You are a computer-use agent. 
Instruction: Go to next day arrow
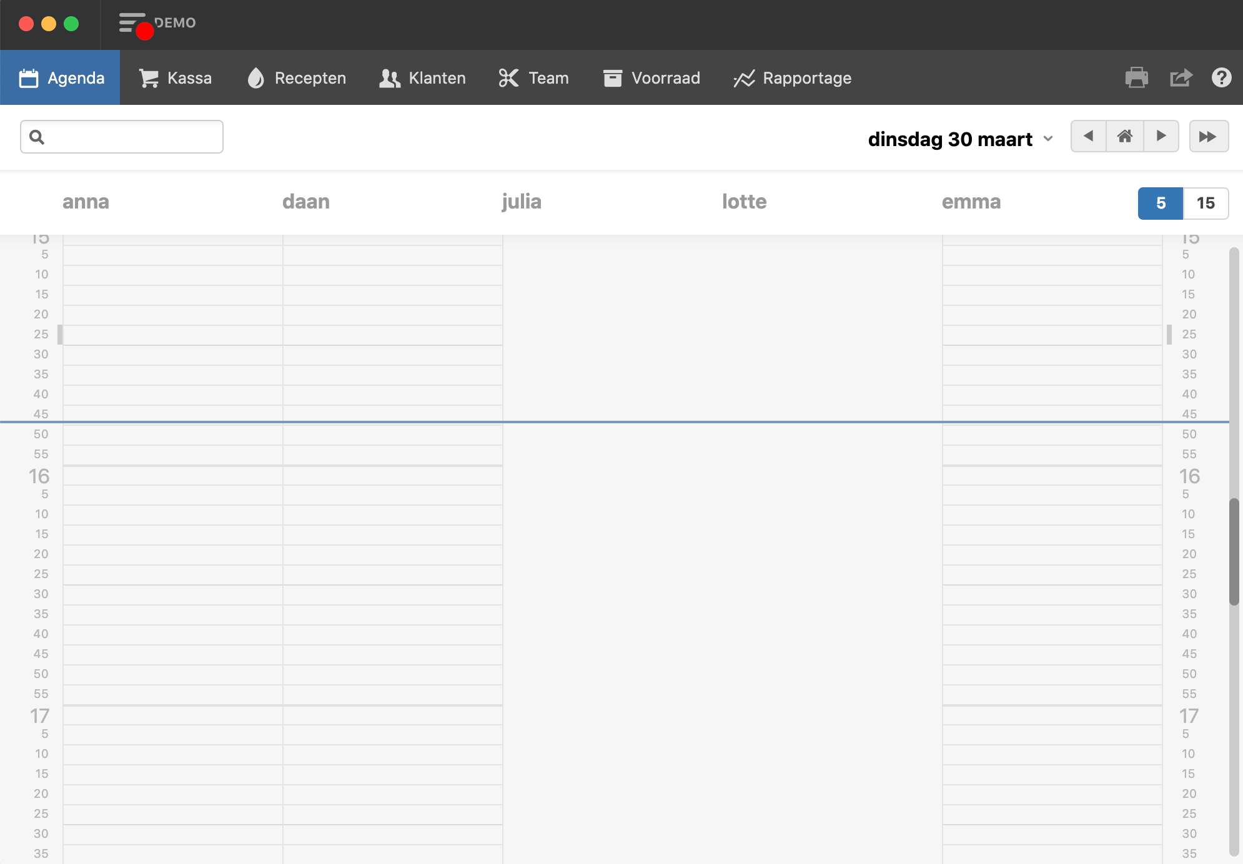point(1161,136)
